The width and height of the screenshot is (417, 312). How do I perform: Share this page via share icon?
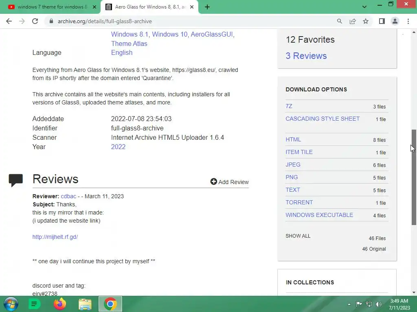[x=353, y=21]
